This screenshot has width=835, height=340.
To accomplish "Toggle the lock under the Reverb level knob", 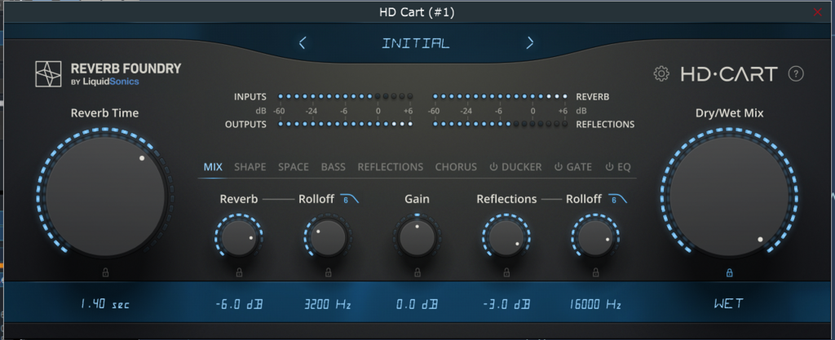I will [x=239, y=272].
